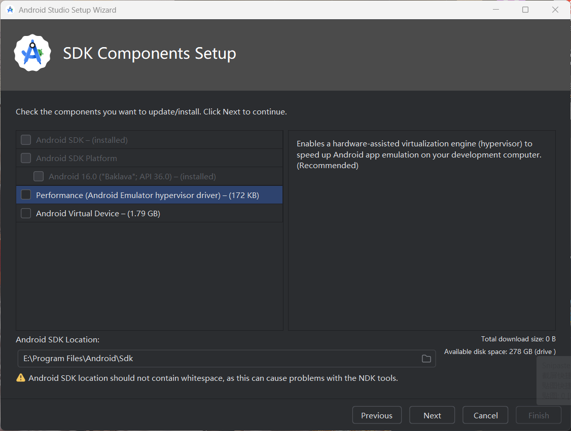Toggle the Android 16.0 Baklava checkbox
Viewport: 571px width, 431px height.
39,177
